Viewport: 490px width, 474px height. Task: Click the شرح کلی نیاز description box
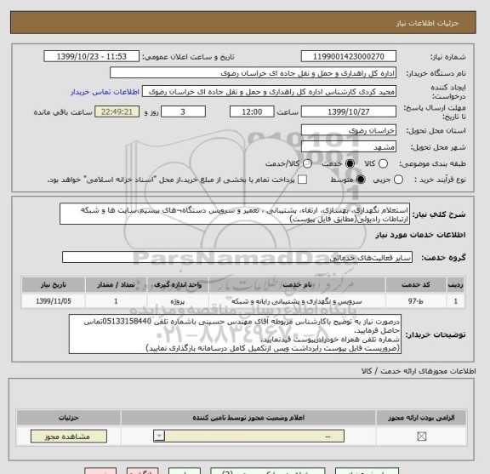click(235, 214)
